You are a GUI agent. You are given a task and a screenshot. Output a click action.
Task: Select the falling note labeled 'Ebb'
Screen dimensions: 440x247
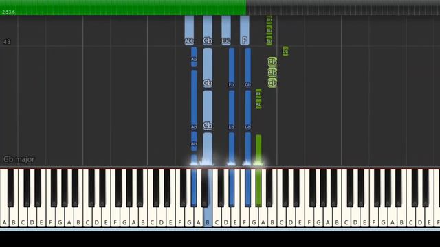(226, 30)
